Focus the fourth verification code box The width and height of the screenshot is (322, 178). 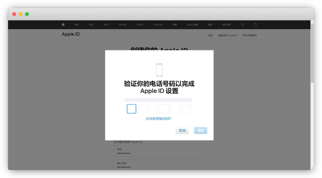pyautogui.click(x=164, y=109)
